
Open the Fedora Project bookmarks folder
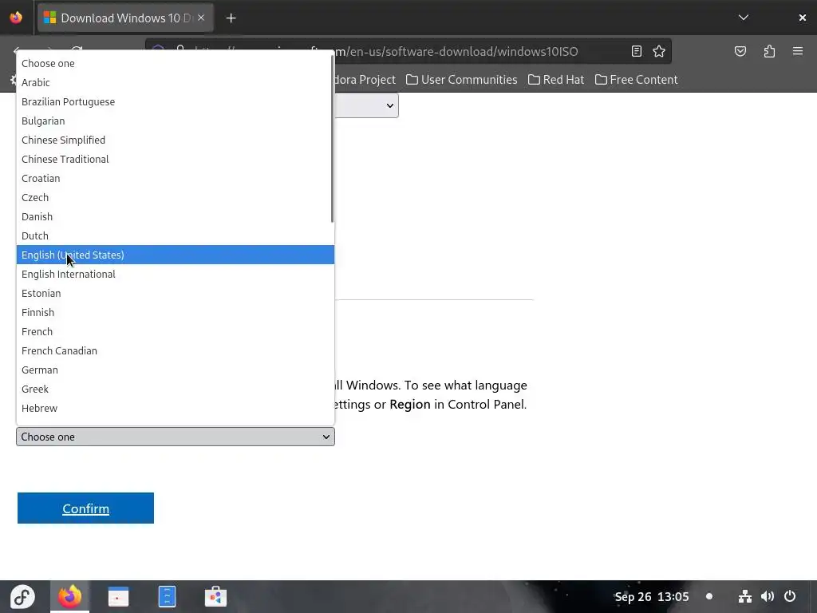[365, 80]
